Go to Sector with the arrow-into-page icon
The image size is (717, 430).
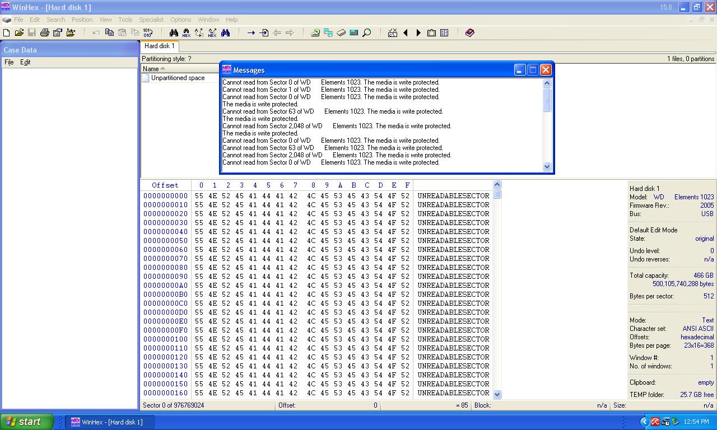264,33
